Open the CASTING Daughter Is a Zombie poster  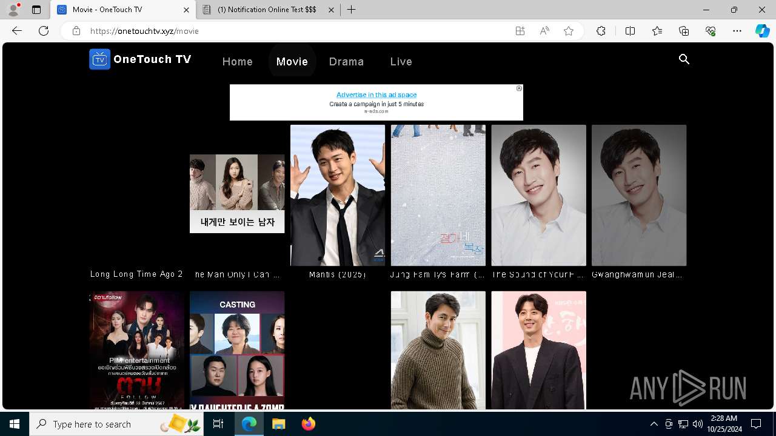(x=237, y=351)
